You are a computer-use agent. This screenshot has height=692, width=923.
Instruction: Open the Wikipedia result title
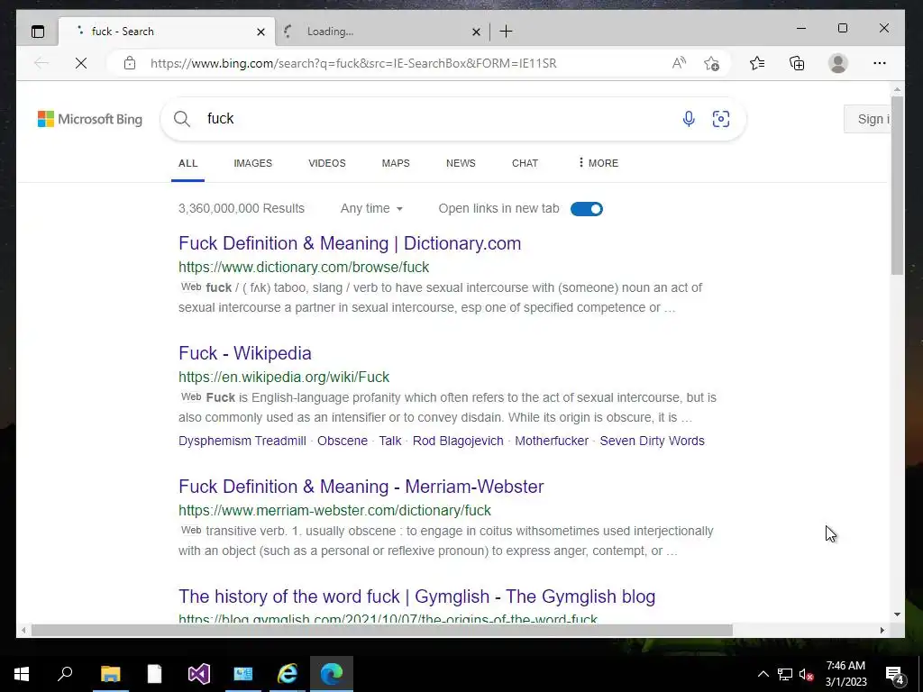pyautogui.click(x=245, y=353)
